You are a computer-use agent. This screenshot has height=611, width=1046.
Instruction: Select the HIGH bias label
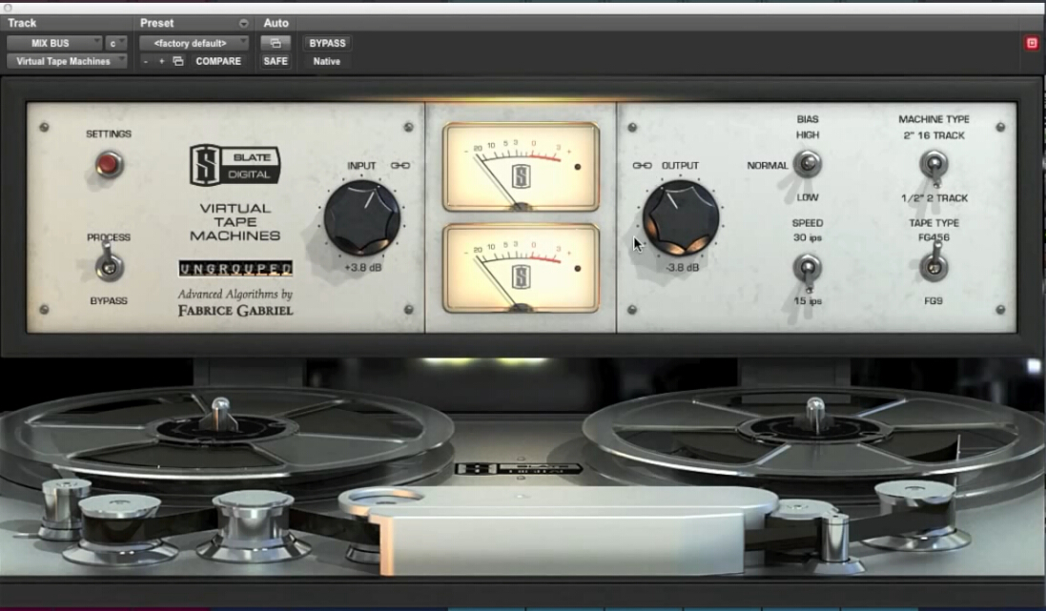pyautogui.click(x=808, y=134)
